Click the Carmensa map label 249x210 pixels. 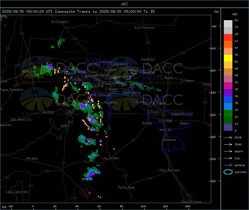click(169, 140)
